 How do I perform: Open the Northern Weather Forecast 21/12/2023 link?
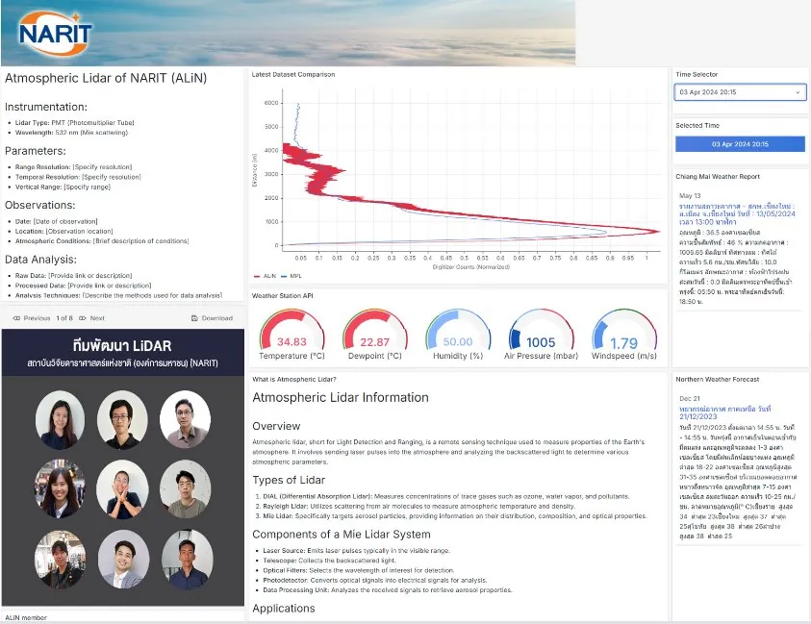725,412
